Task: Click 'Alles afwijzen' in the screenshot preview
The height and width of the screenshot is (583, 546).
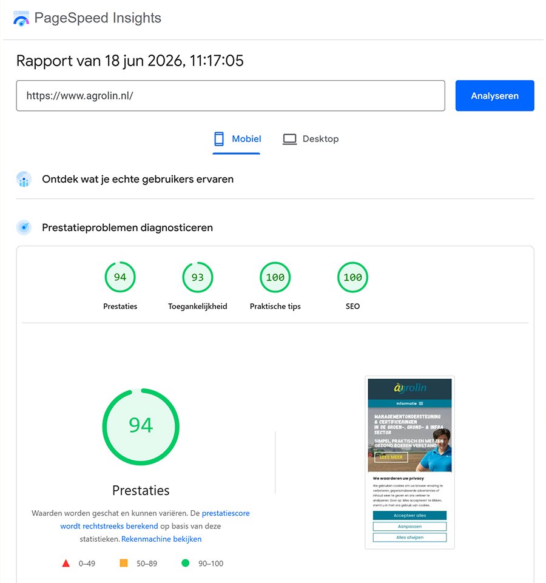Action: click(x=410, y=538)
